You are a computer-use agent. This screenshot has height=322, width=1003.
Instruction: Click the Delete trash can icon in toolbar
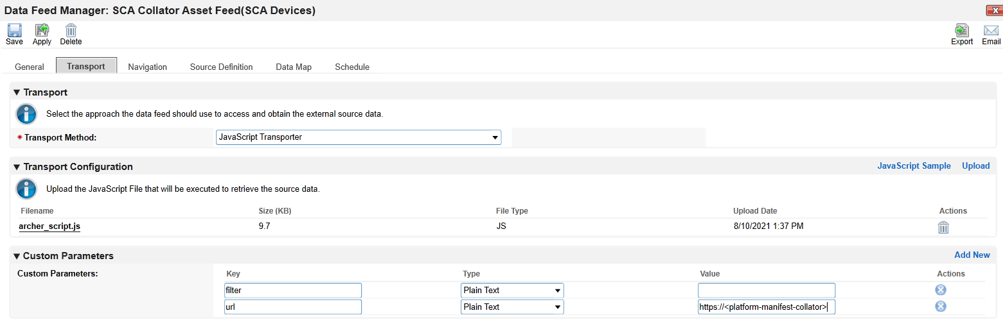[x=71, y=31]
